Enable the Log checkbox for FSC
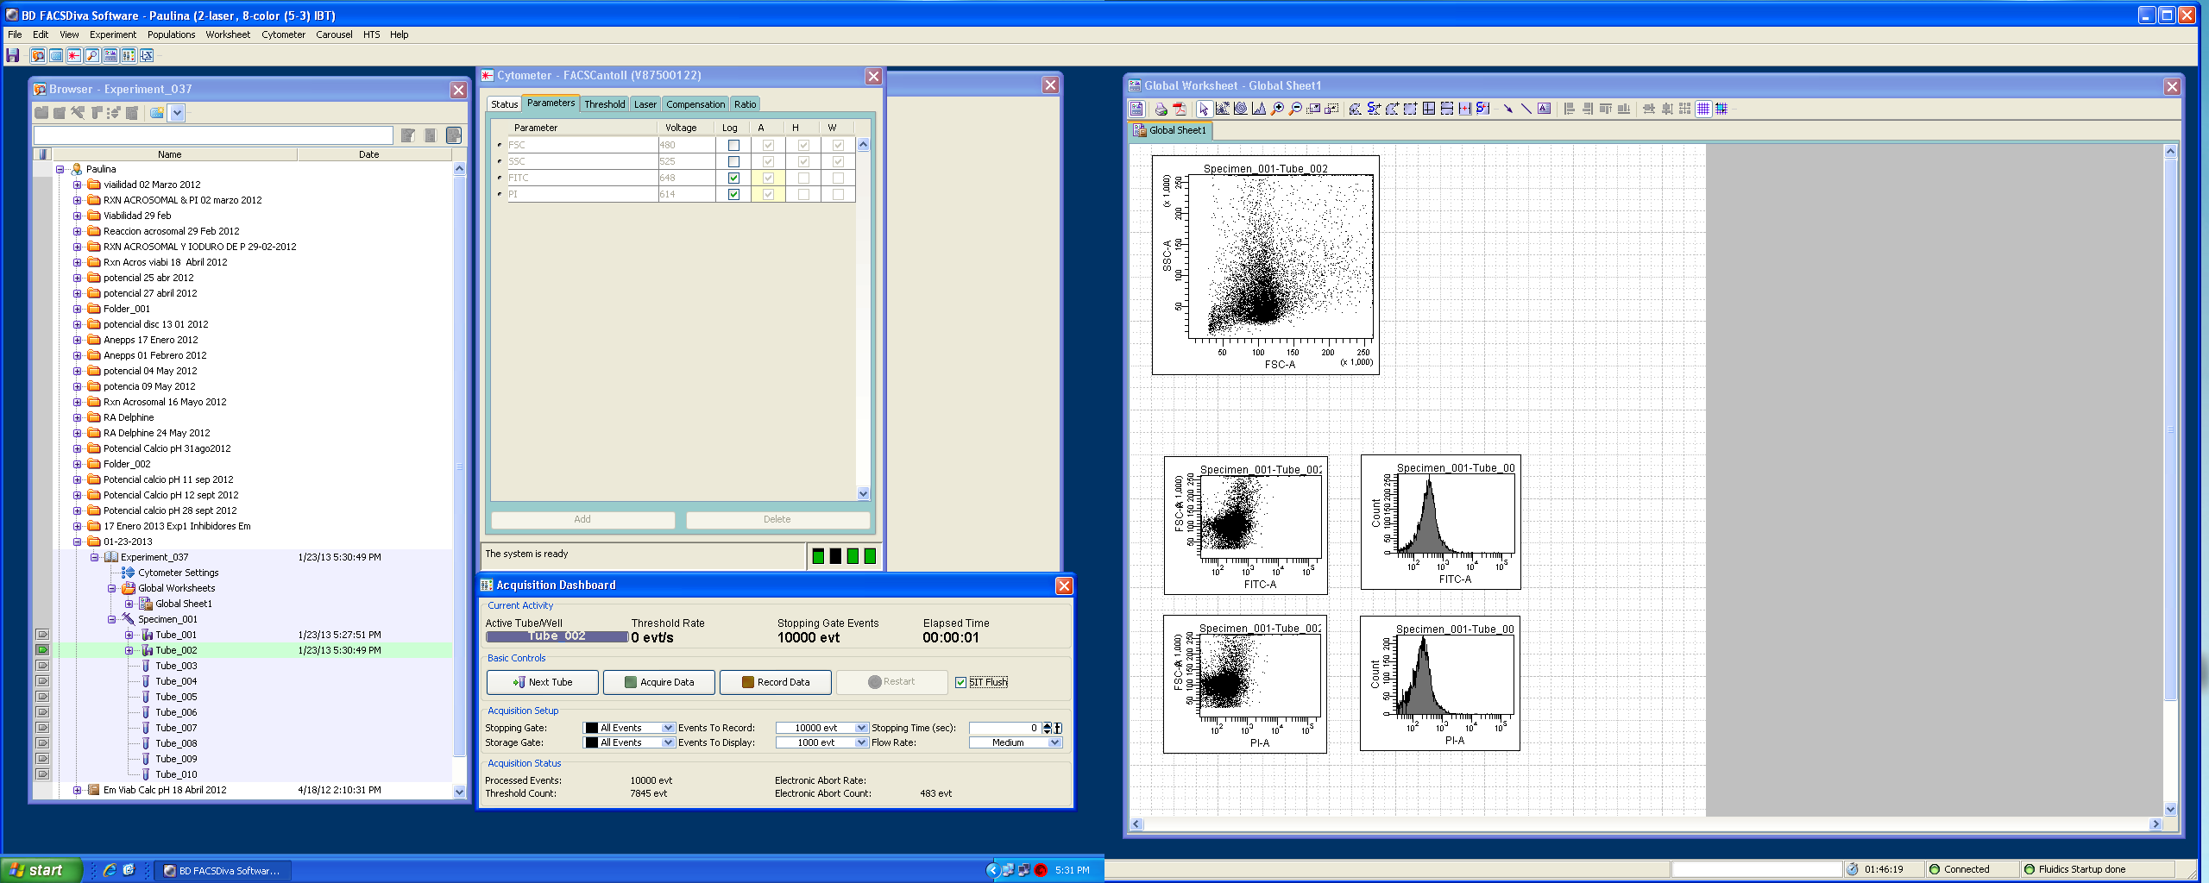2209x883 pixels. click(x=733, y=146)
